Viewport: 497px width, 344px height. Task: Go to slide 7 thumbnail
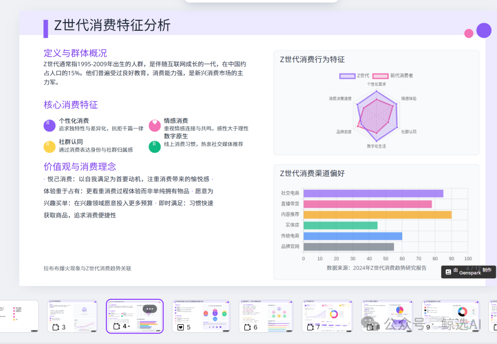click(328, 316)
